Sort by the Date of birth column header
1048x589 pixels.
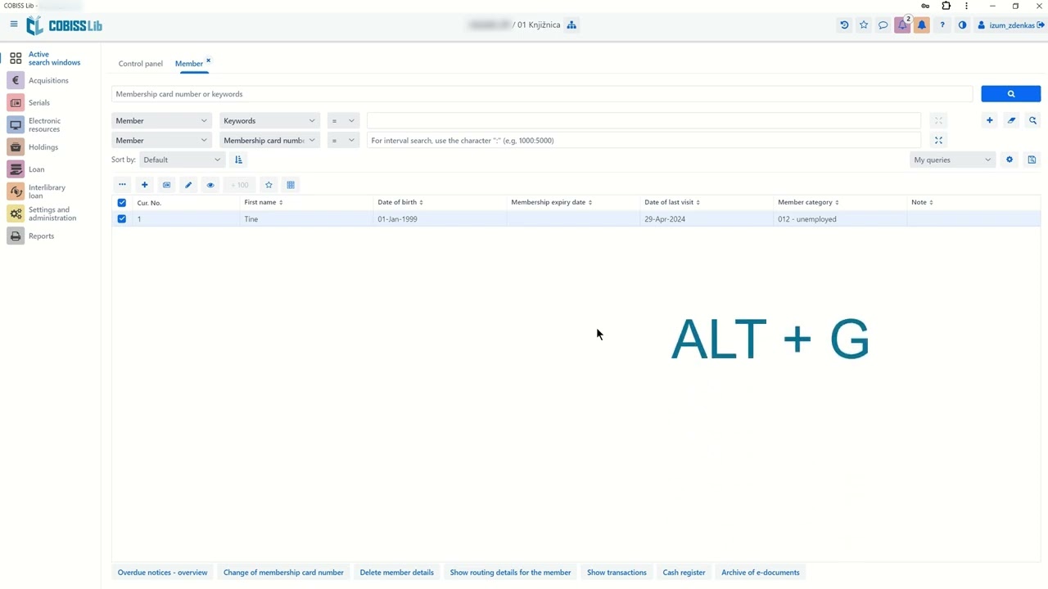[400, 202]
